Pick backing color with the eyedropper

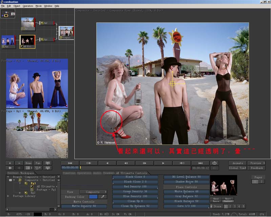click(103, 197)
